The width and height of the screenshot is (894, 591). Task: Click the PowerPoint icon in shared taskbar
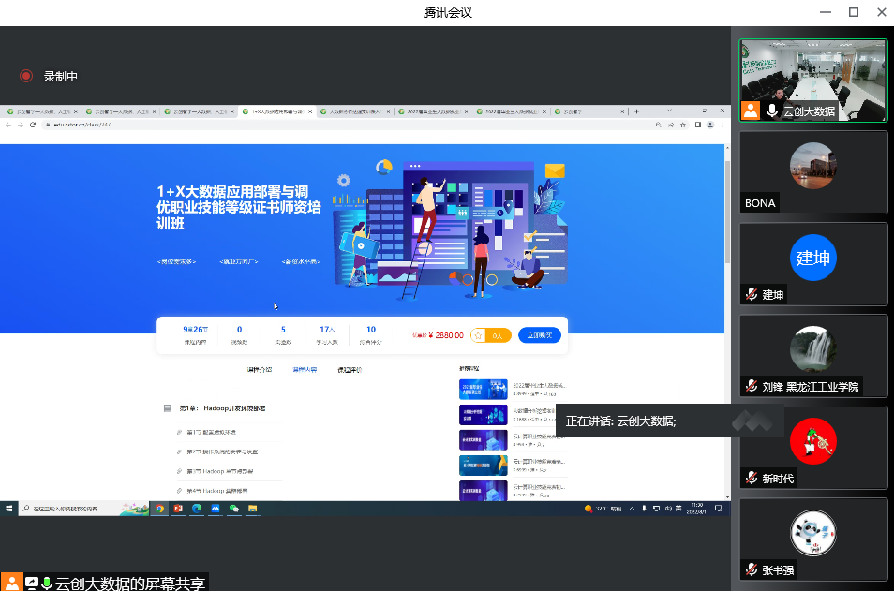178,509
